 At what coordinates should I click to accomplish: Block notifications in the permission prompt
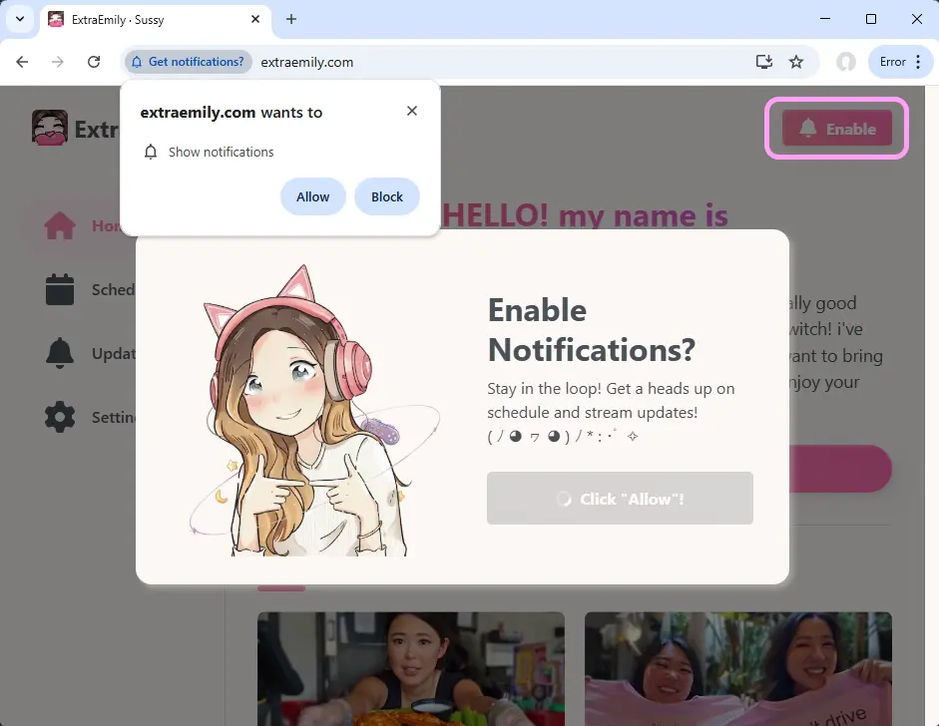(x=386, y=196)
